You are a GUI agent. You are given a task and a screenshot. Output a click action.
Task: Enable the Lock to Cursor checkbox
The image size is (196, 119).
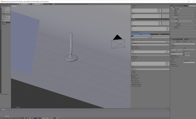click(x=132, y=46)
